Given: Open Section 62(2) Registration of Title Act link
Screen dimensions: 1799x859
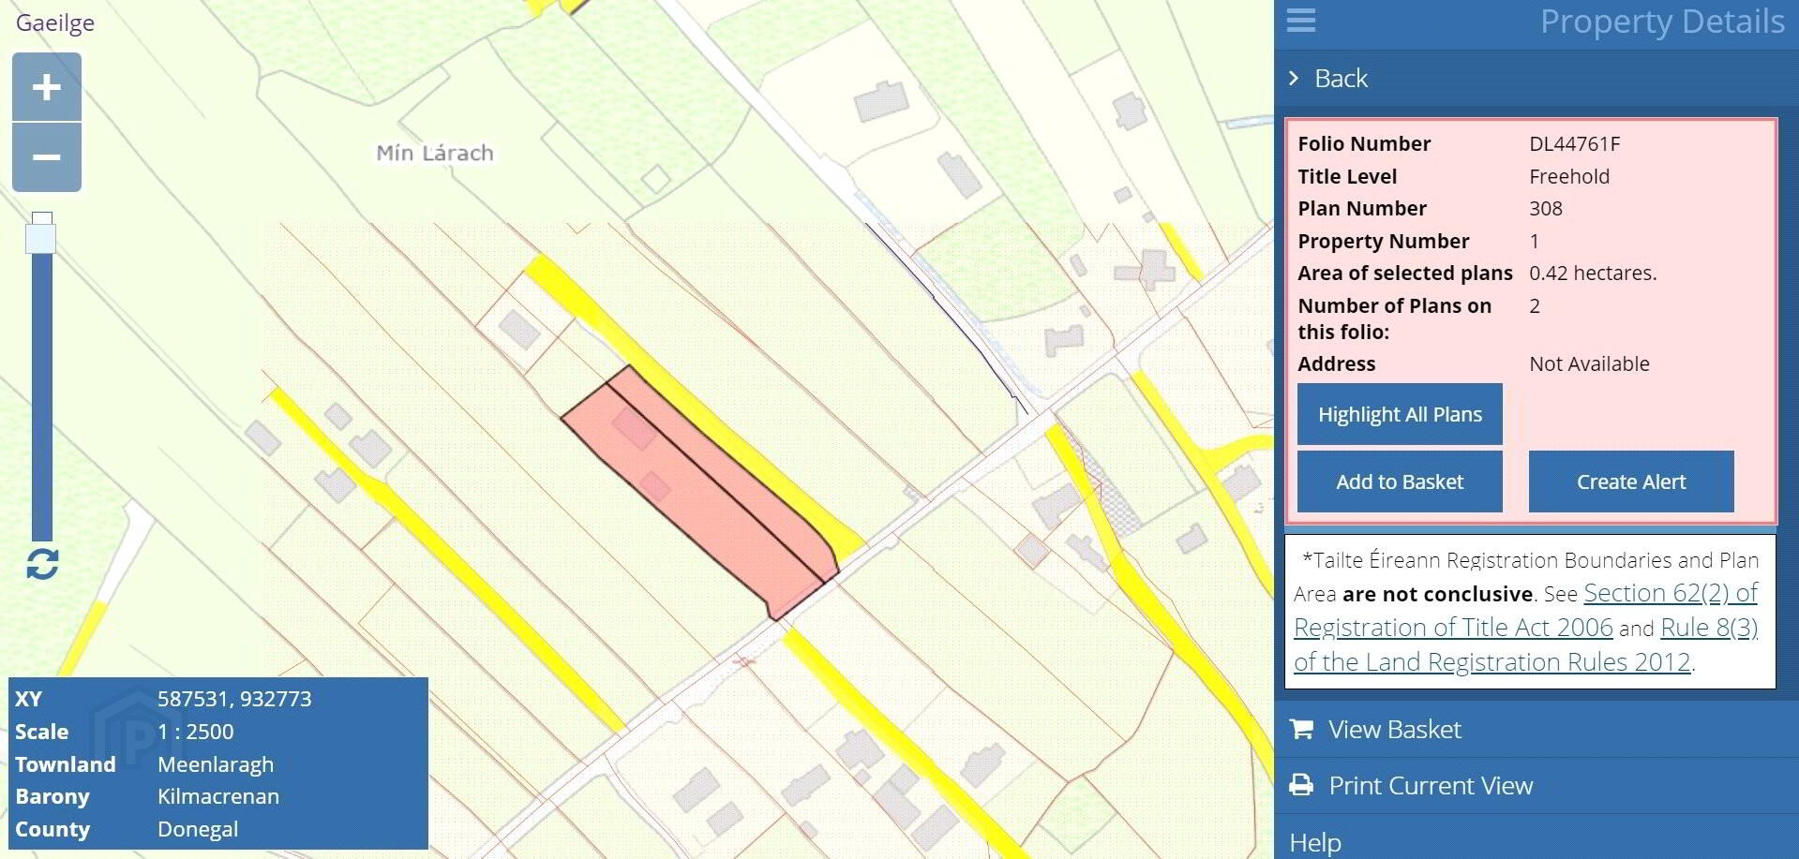Looking at the screenshot, I should (x=1525, y=610).
